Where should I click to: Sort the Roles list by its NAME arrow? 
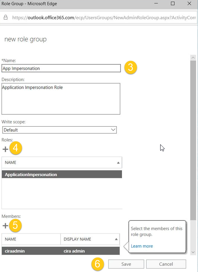coord(118,163)
